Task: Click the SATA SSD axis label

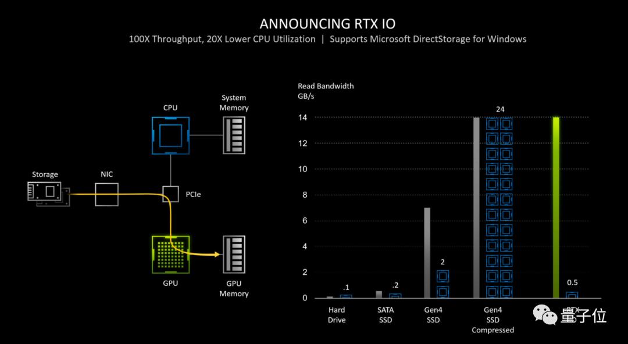Action: (386, 315)
